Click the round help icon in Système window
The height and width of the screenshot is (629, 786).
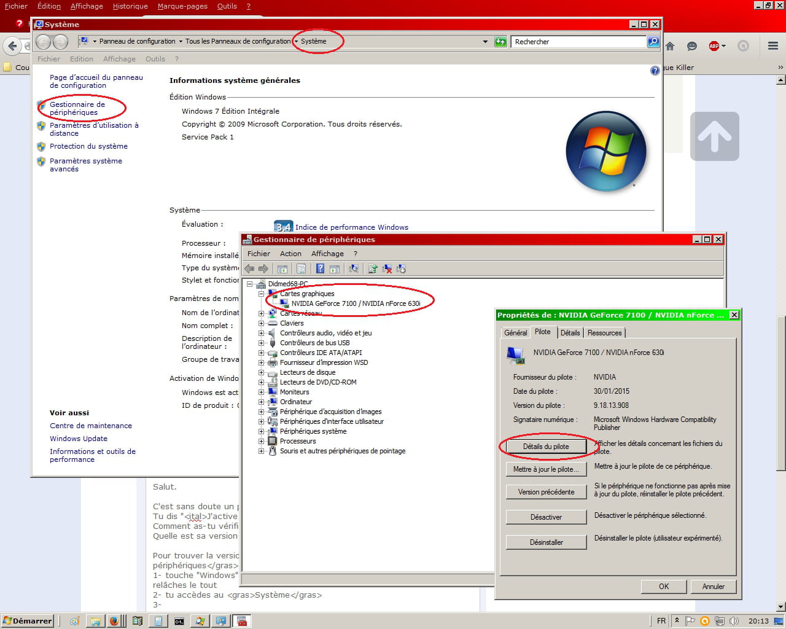[655, 71]
